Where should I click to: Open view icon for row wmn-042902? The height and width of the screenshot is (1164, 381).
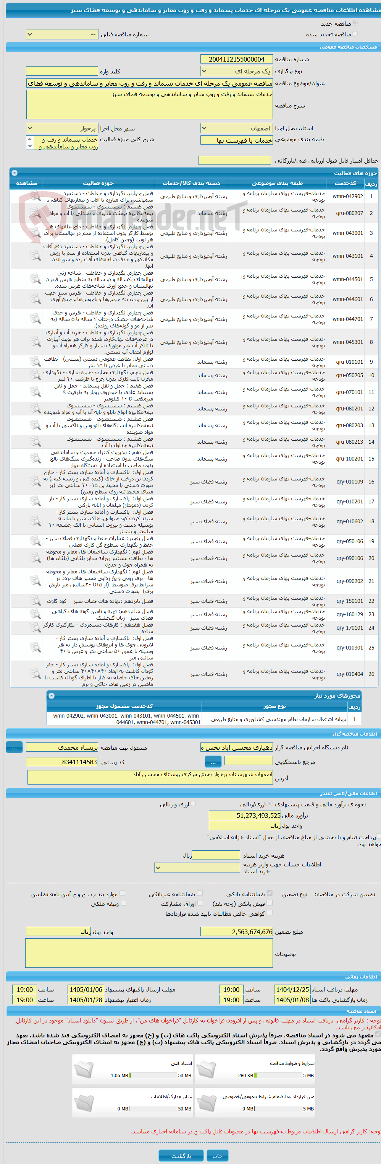(x=35, y=196)
